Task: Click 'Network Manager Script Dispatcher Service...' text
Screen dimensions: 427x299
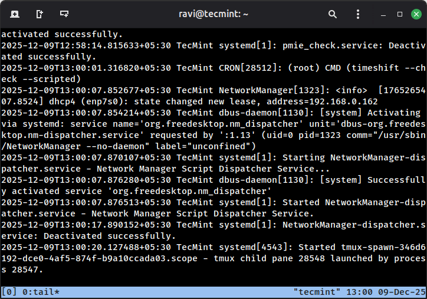Action: pos(213,169)
